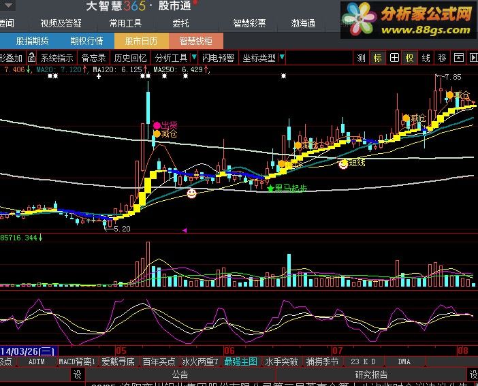The image size is (478, 386).
Task: Open the 常用工具 menu
Action: coord(125,23)
